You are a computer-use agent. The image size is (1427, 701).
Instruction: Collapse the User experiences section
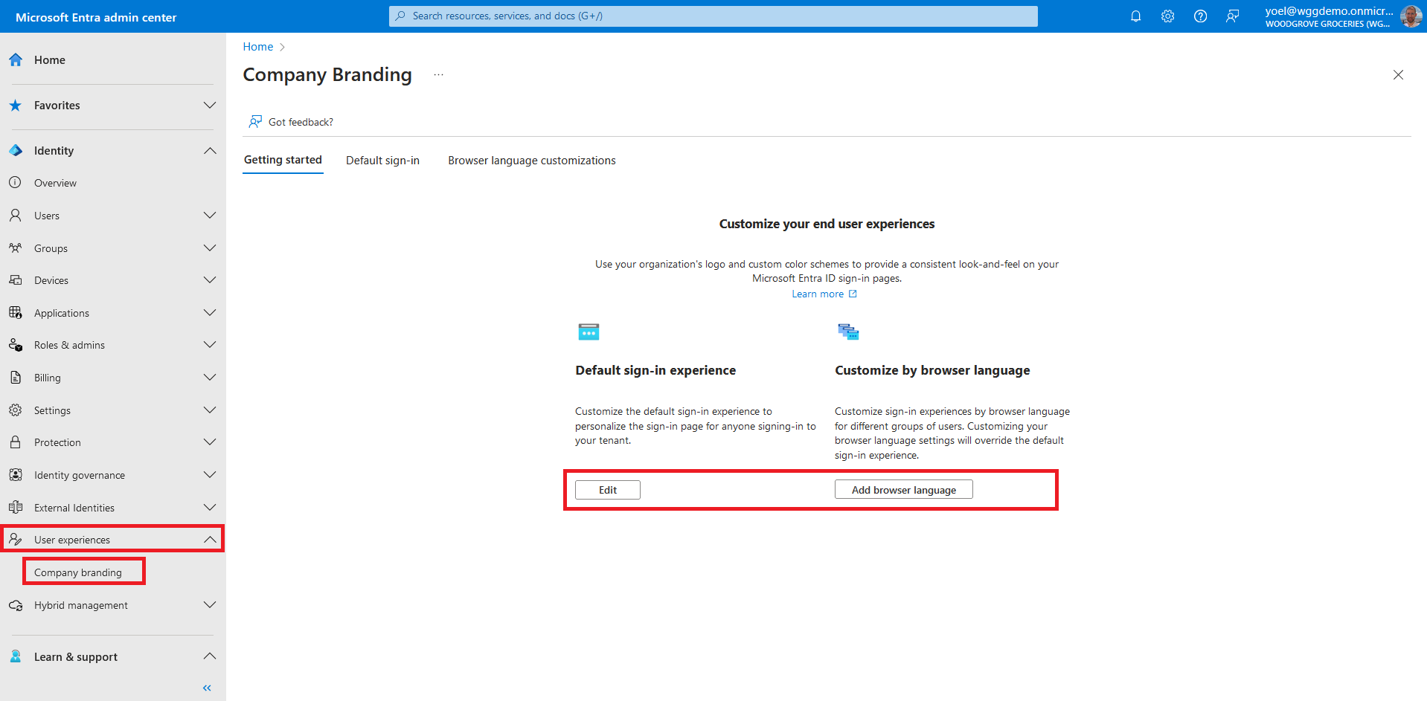click(x=210, y=540)
